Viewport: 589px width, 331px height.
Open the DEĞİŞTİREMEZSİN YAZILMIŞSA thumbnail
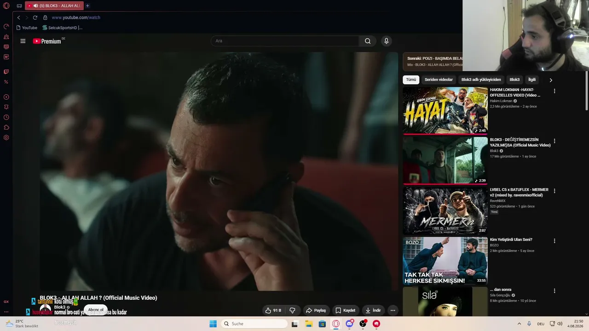[x=445, y=160]
